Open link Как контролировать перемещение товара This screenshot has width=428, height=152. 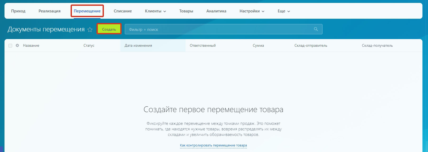[213, 145]
